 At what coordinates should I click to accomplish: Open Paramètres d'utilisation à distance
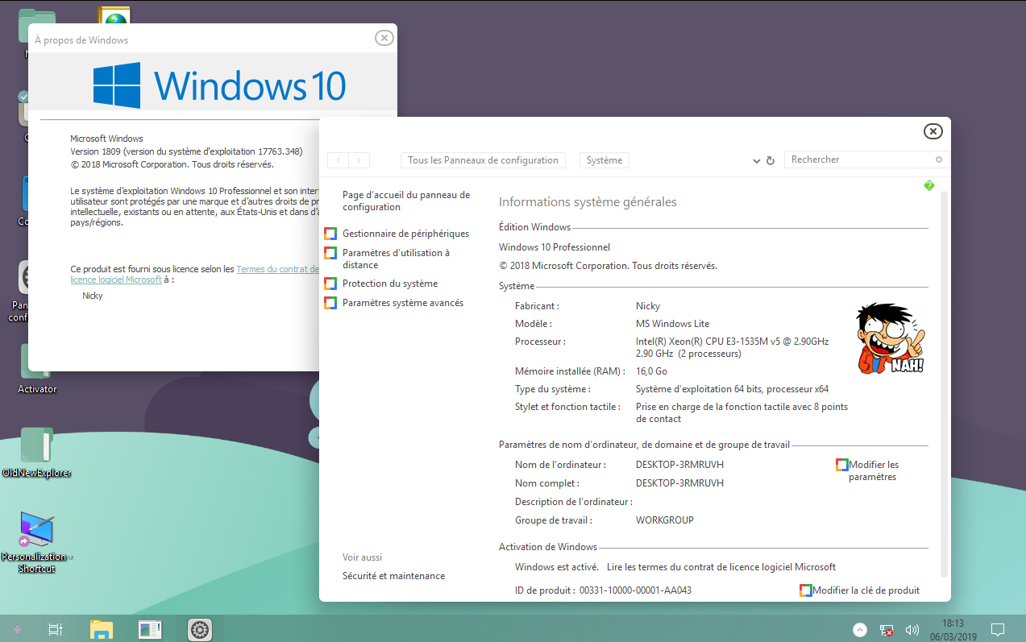396,259
